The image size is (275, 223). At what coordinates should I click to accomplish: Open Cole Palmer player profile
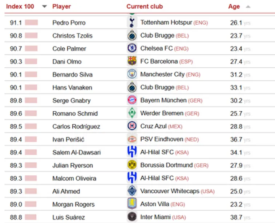pyautogui.click(x=69, y=49)
